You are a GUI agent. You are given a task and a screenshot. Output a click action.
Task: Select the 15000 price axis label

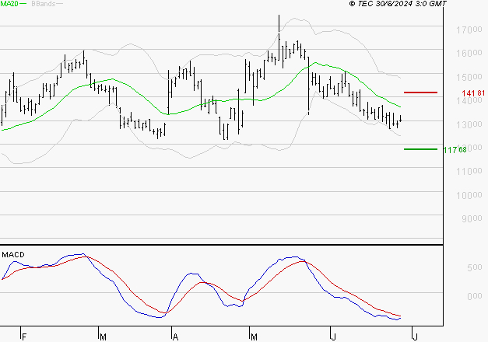(x=469, y=77)
